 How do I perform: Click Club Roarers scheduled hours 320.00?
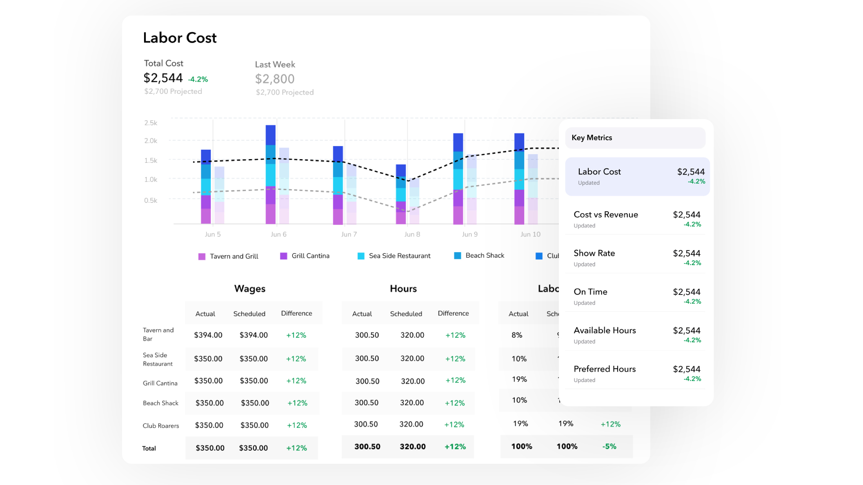pyautogui.click(x=411, y=424)
